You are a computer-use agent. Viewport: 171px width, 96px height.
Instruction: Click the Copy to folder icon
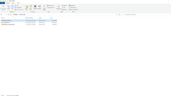[x=30, y=6]
